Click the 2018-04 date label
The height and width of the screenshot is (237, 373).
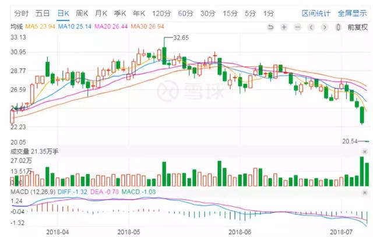pyautogui.click(x=57, y=232)
